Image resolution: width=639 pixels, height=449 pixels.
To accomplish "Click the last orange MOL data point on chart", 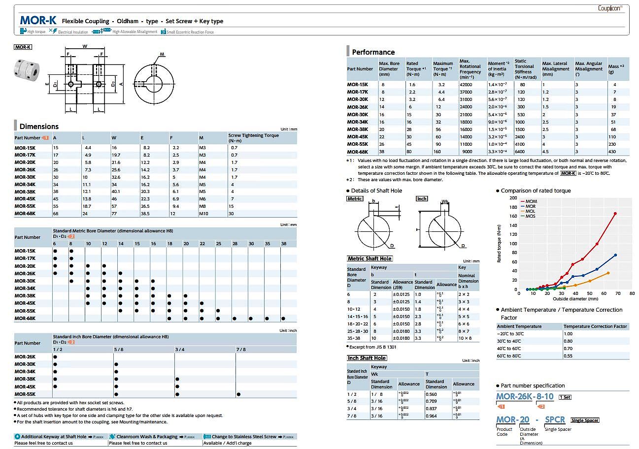I will click(x=608, y=273).
